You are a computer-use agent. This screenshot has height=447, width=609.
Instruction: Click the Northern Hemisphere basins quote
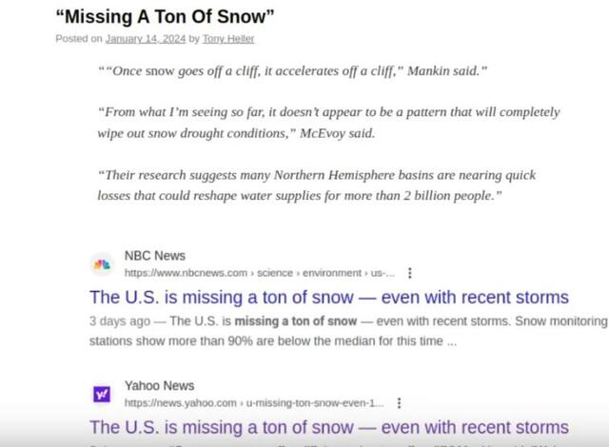[x=317, y=185]
